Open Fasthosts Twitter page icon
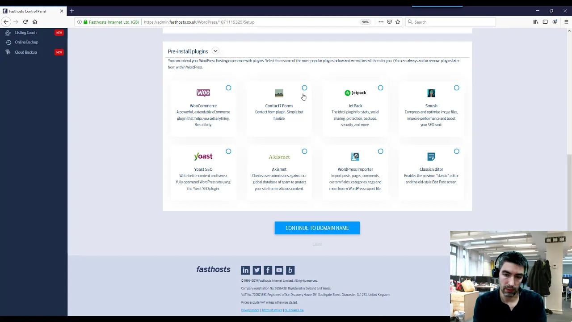The width and height of the screenshot is (572, 322). point(257,270)
